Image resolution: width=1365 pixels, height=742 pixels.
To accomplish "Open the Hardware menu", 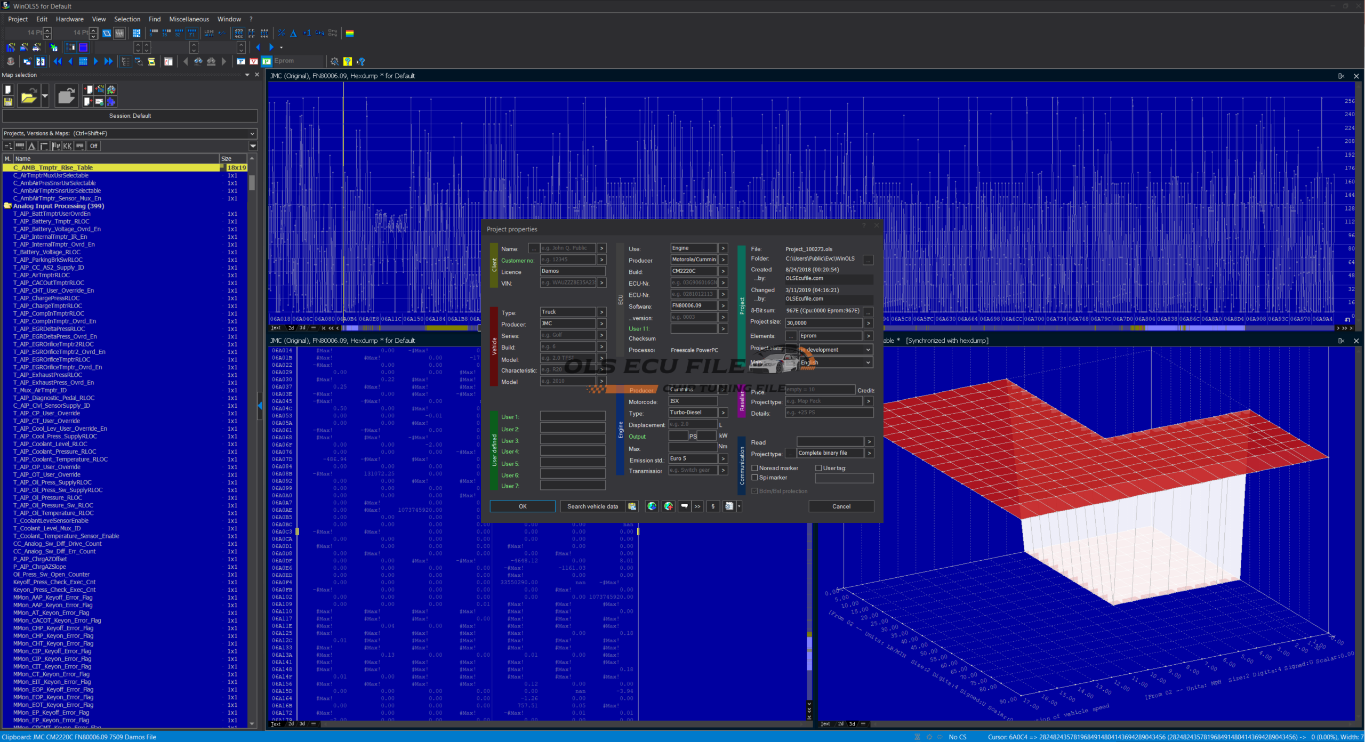I will pos(69,19).
